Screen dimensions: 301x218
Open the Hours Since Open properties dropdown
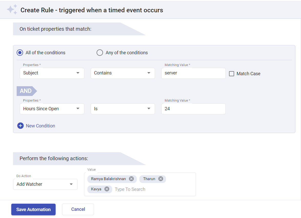click(x=52, y=109)
